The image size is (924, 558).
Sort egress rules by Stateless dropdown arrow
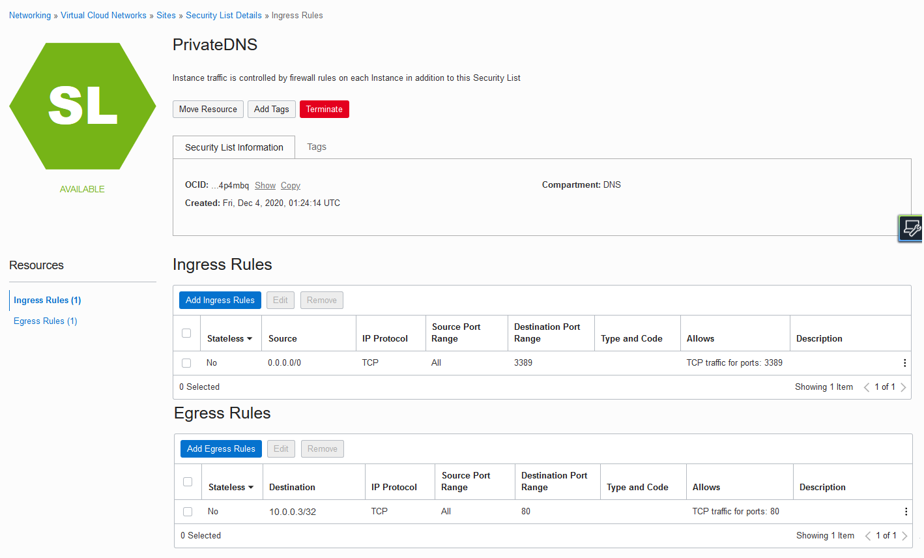(251, 488)
